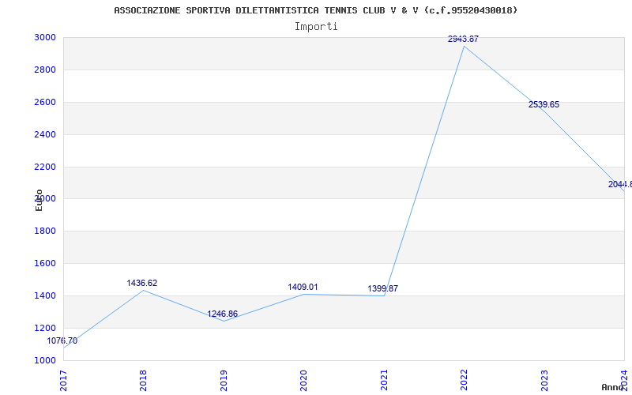Click the 2022 x-axis year label
The width and height of the screenshot is (632, 395).
tap(464, 381)
